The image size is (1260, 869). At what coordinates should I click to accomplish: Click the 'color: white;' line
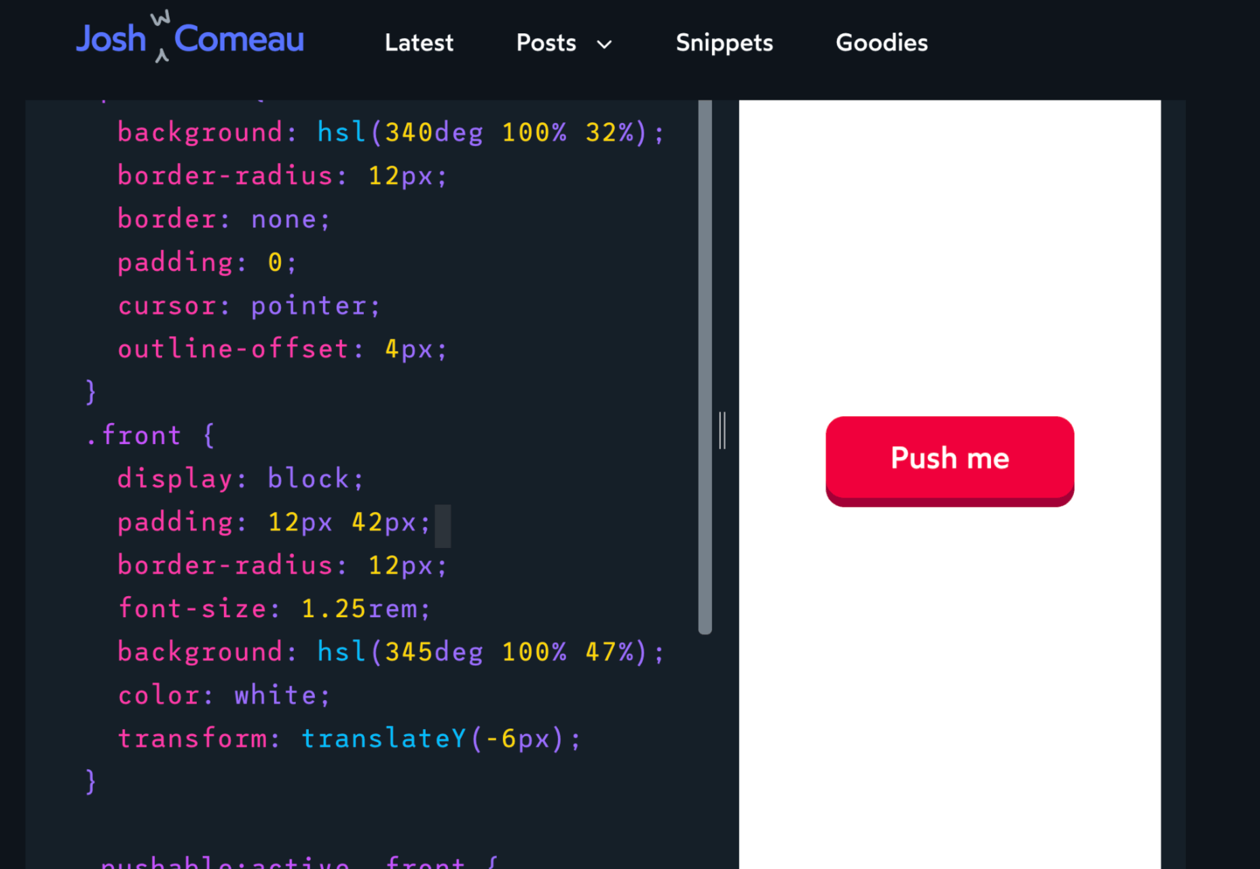pos(224,695)
